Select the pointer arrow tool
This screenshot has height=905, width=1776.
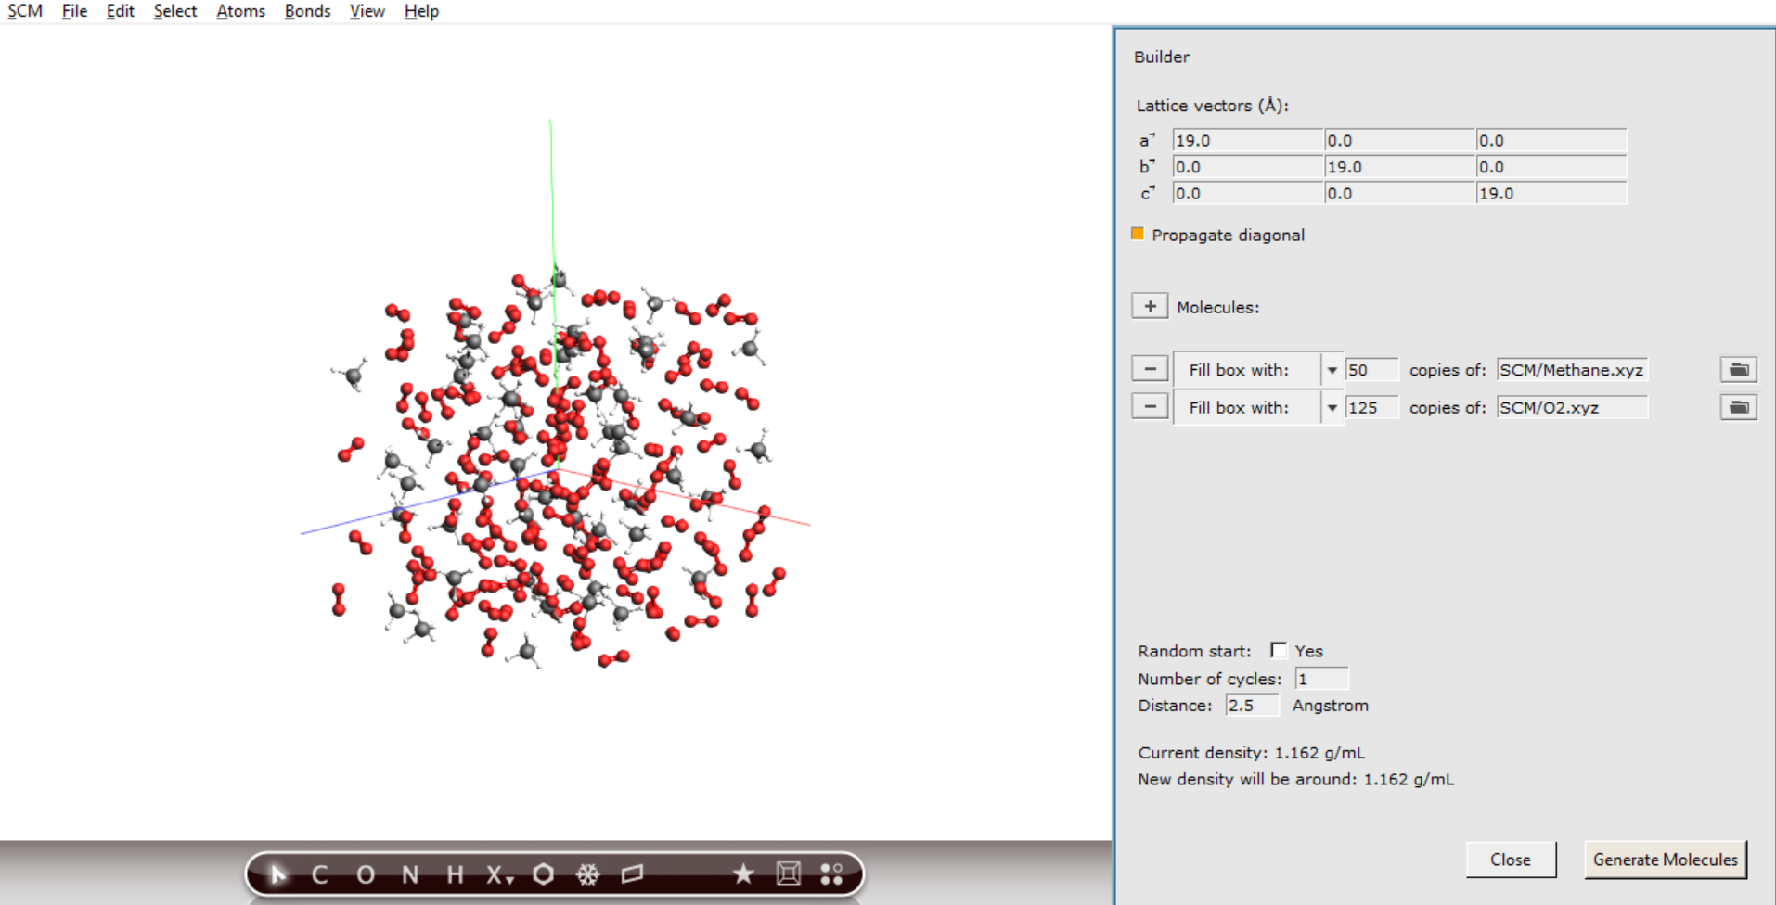277,874
